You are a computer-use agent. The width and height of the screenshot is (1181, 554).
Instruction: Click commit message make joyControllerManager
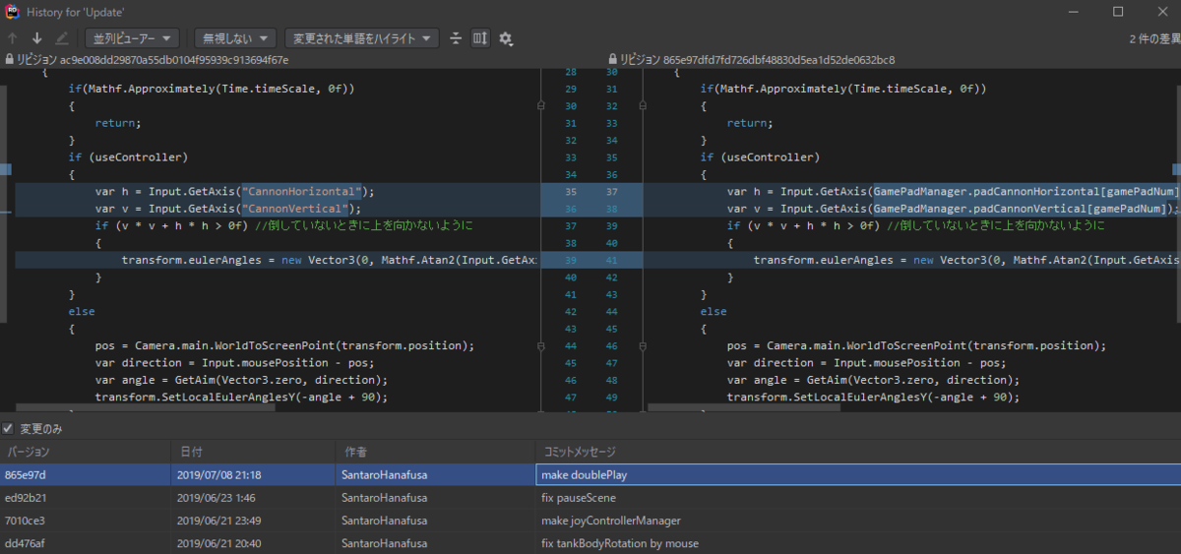pos(611,521)
